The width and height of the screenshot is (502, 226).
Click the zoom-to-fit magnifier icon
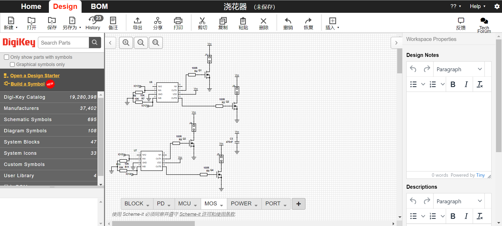[x=156, y=43]
